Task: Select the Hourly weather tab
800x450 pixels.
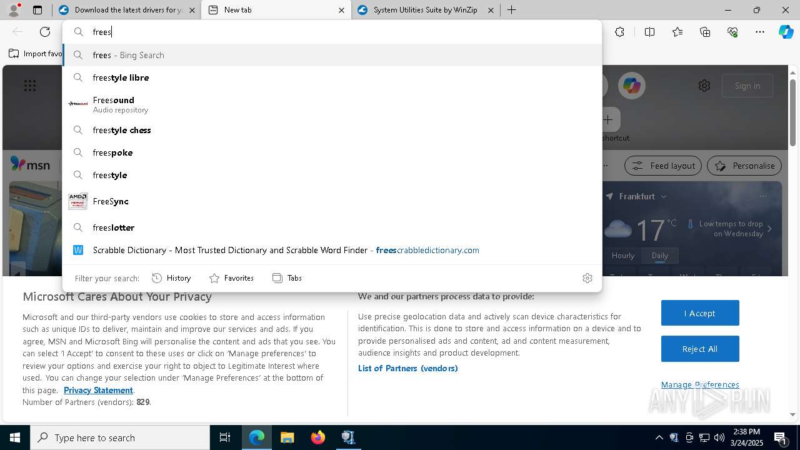Action: (623, 256)
